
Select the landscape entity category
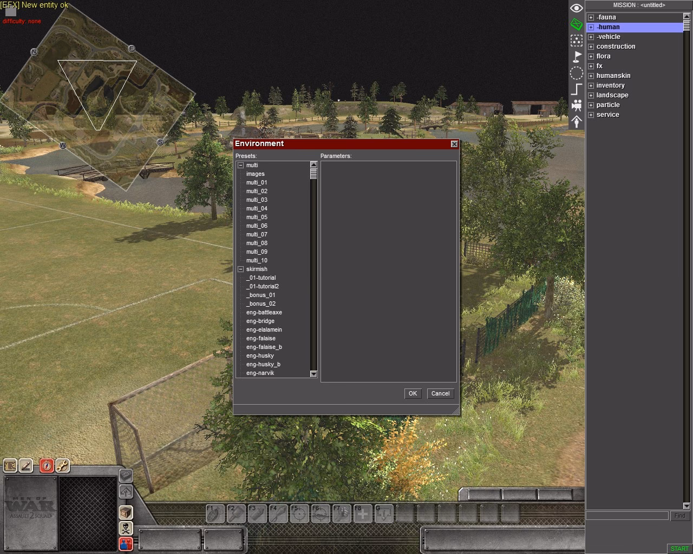click(612, 95)
